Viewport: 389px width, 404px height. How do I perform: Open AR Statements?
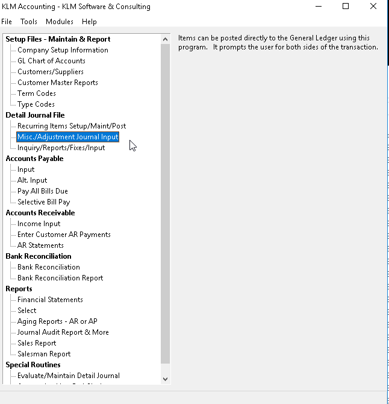[x=40, y=245]
